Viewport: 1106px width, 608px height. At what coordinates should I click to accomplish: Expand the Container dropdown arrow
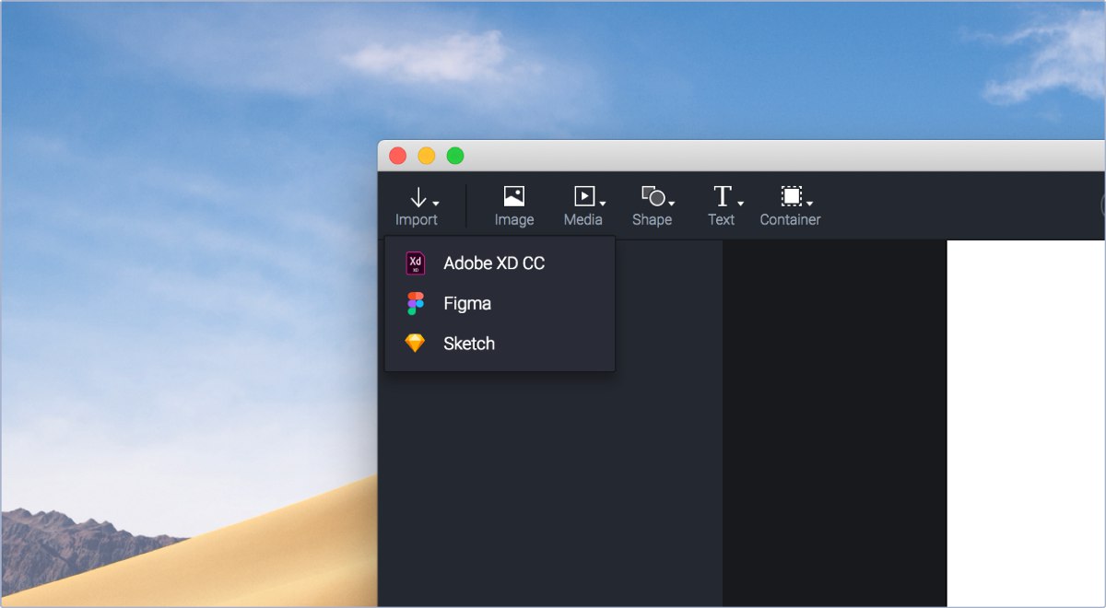click(x=809, y=204)
